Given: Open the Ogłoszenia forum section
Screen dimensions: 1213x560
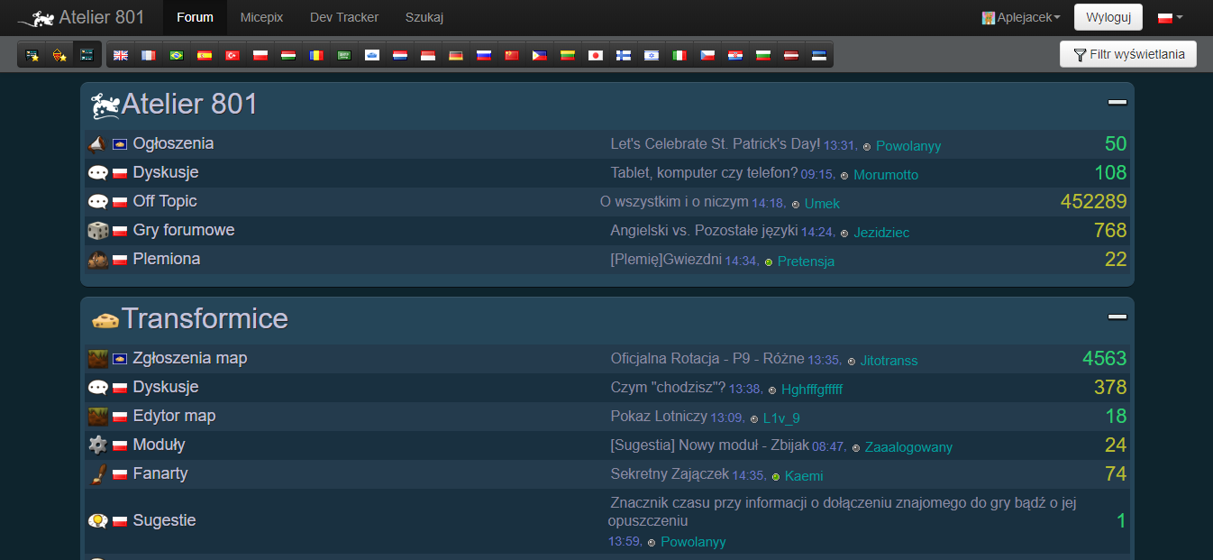Looking at the screenshot, I should click(x=173, y=143).
